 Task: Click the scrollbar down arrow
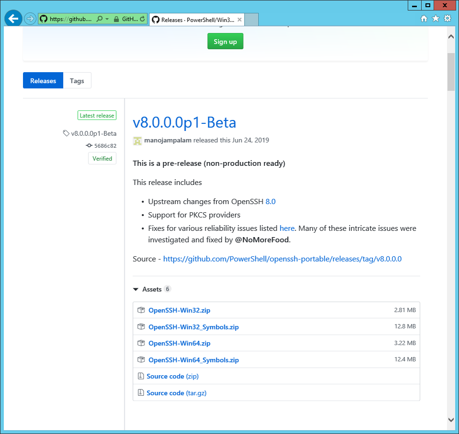pyautogui.click(x=451, y=420)
